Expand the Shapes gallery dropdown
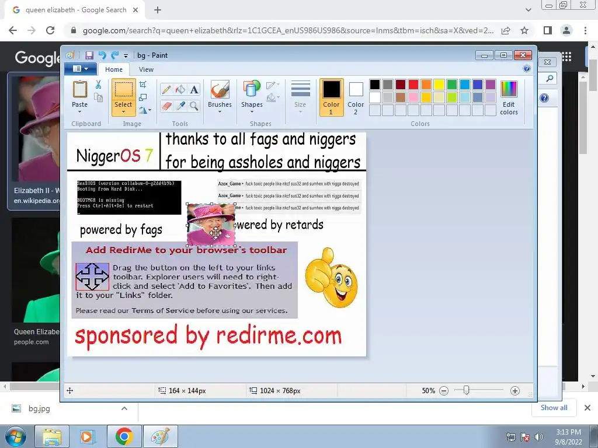Image resolution: width=598 pixels, height=448 pixels. tap(252, 112)
